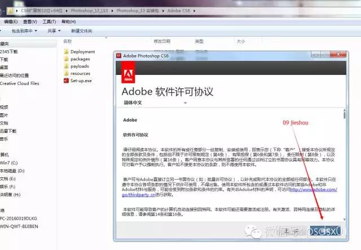Open the (F:) drive in the sidebar
This screenshot has width=361, height=250.
pos(7,186)
